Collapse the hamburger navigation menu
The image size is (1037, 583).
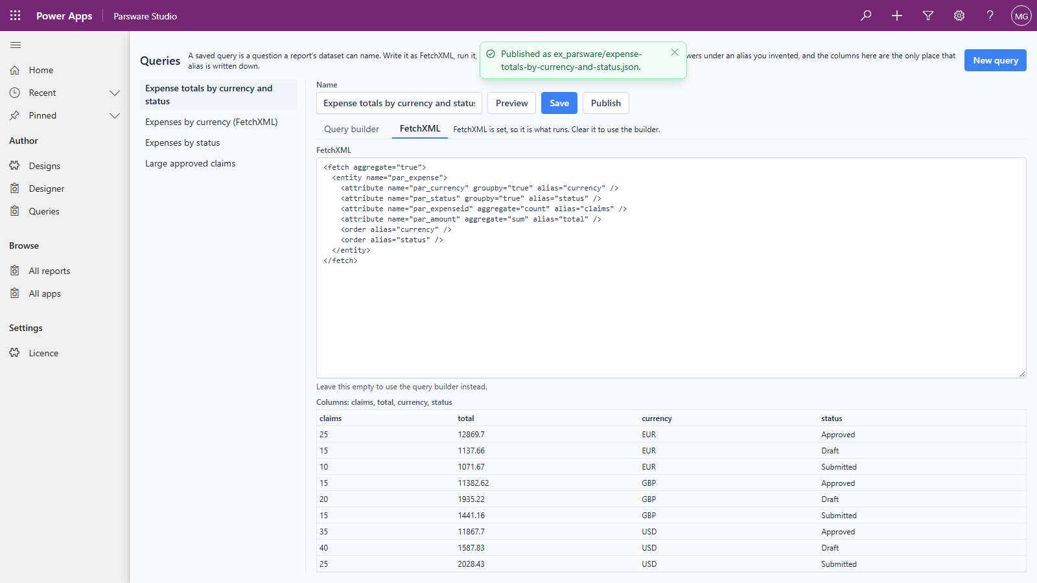(x=16, y=45)
